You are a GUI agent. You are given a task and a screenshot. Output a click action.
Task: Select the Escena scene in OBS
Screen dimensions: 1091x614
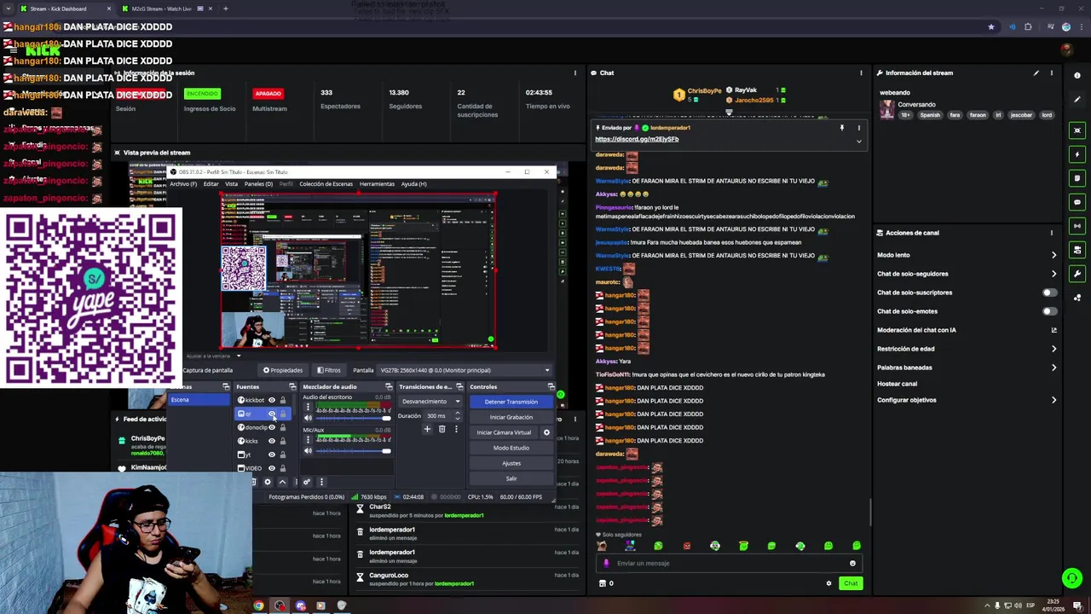[198, 400]
